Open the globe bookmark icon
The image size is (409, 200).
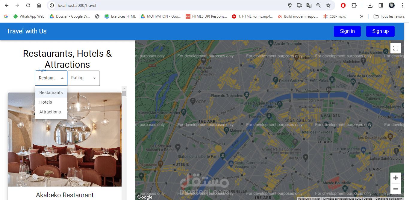point(97,16)
